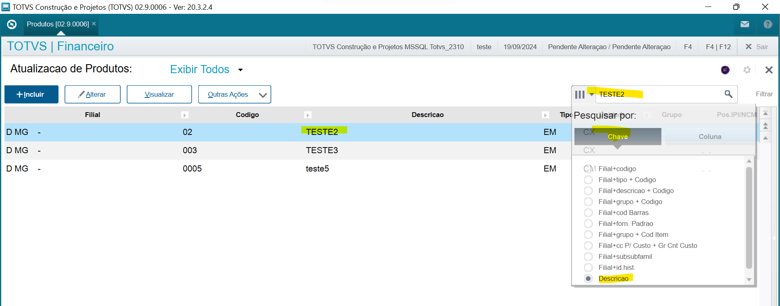Switch to the Coluna search tab

coord(710,137)
